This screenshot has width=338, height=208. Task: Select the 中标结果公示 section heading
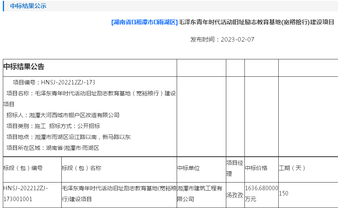coord(28,6)
